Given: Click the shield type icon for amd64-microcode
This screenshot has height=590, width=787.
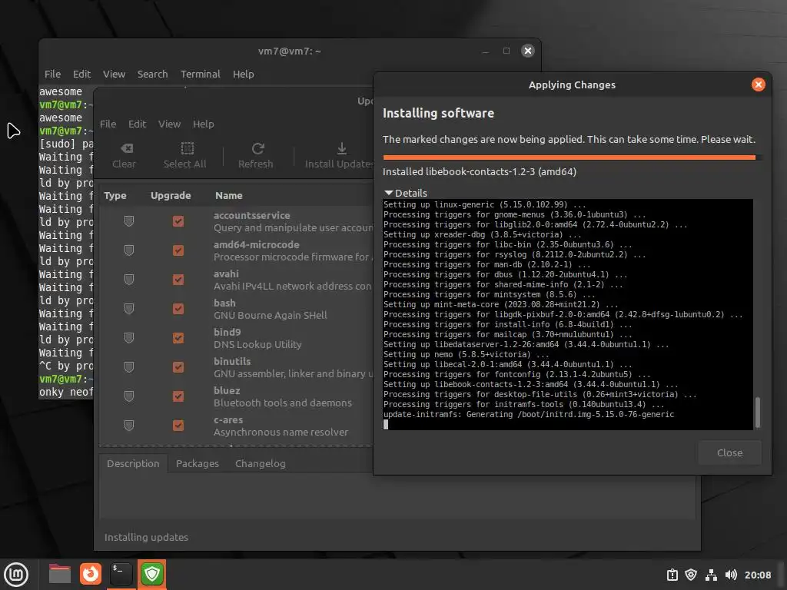Looking at the screenshot, I should point(129,250).
